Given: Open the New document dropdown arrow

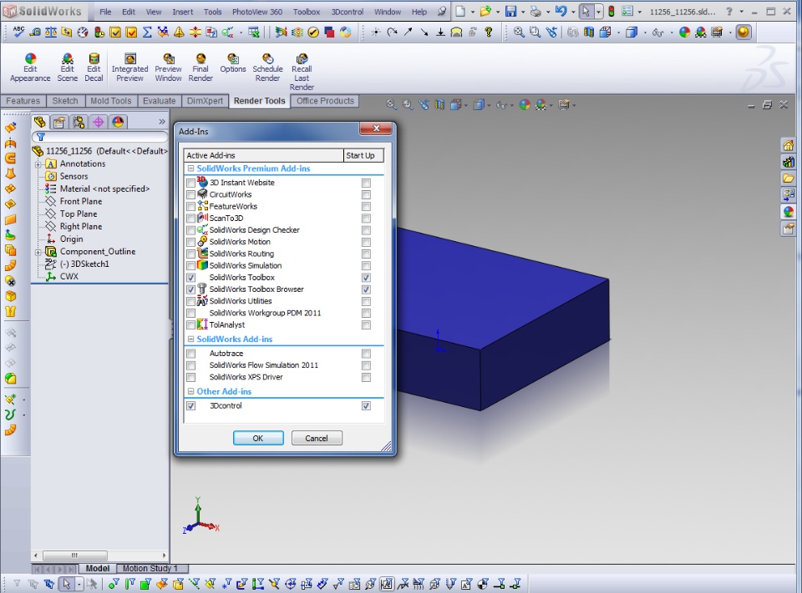Looking at the screenshot, I should pyautogui.click(x=473, y=12).
